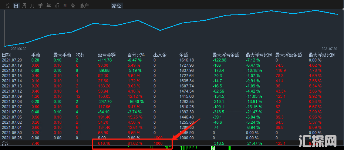
Task: Sort by the 日期 column header
Action: click(6, 55)
